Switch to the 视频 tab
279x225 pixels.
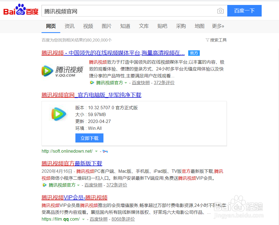coord(88,26)
